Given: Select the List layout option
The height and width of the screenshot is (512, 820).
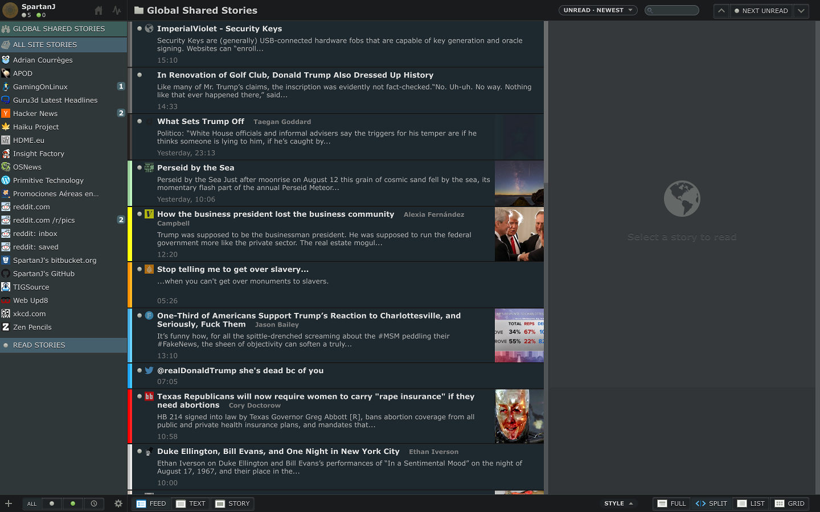Looking at the screenshot, I should (x=751, y=503).
